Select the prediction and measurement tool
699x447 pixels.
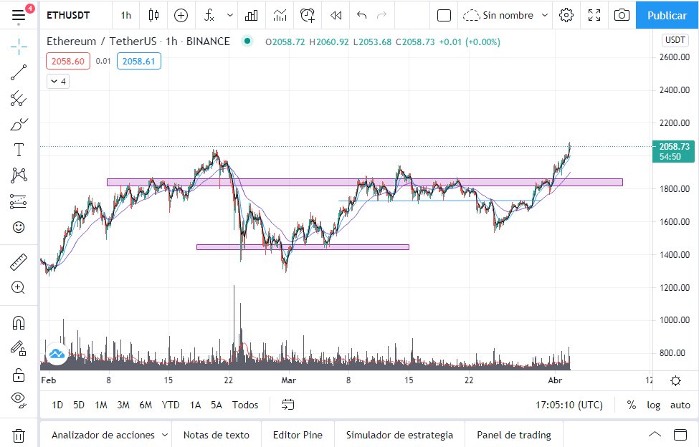[x=18, y=201]
